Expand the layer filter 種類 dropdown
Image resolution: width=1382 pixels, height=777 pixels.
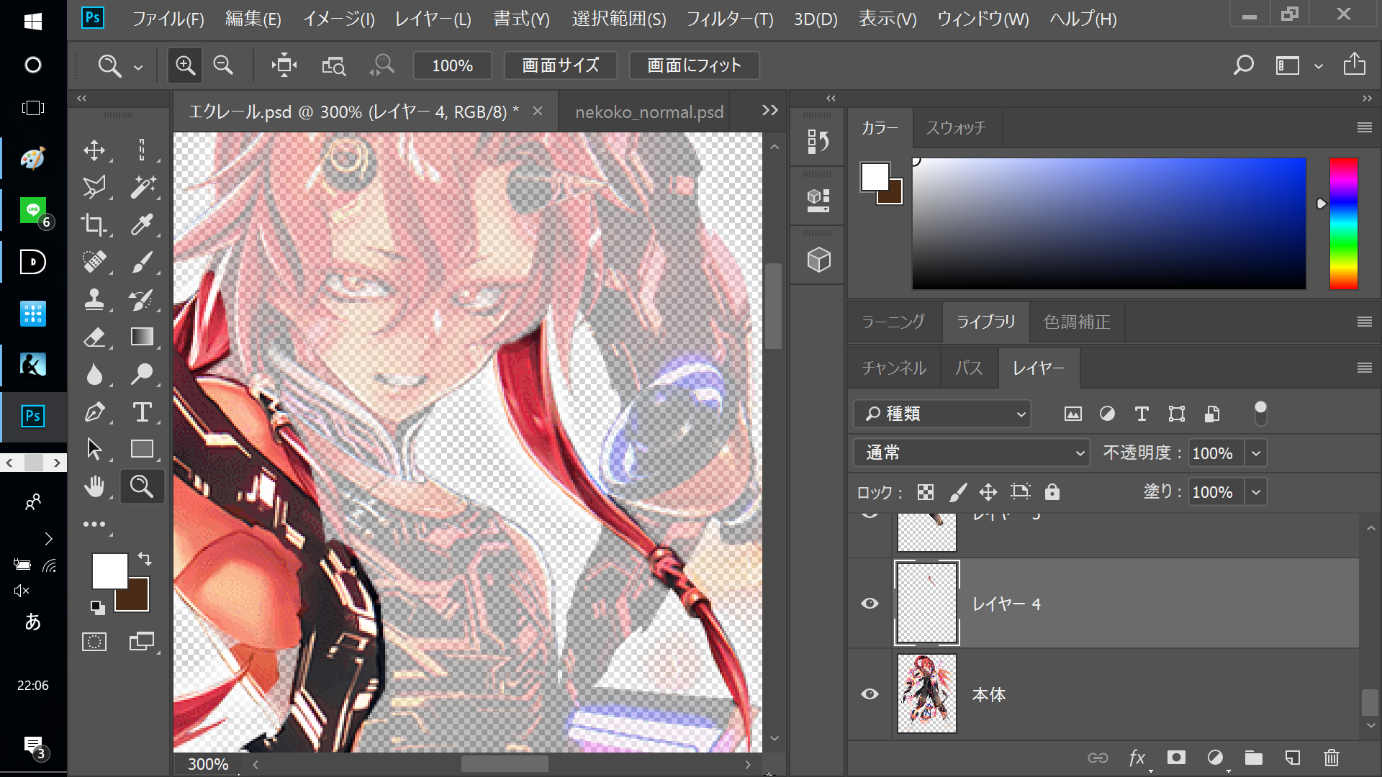[x=943, y=414]
